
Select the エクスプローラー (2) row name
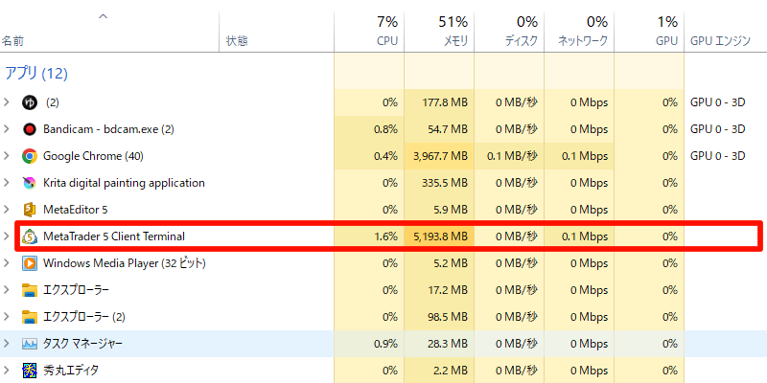coord(84,318)
